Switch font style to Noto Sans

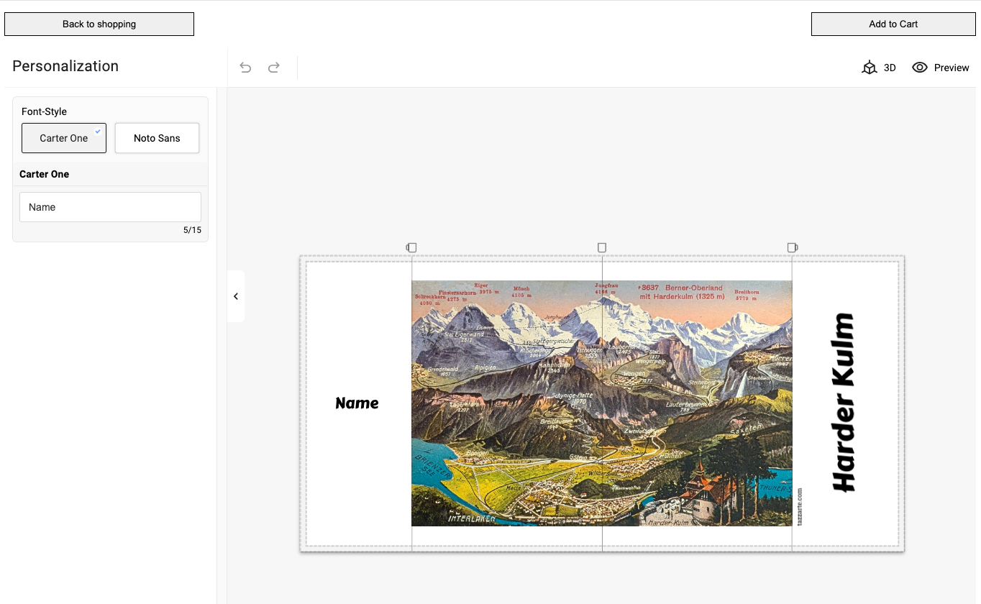tap(157, 138)
